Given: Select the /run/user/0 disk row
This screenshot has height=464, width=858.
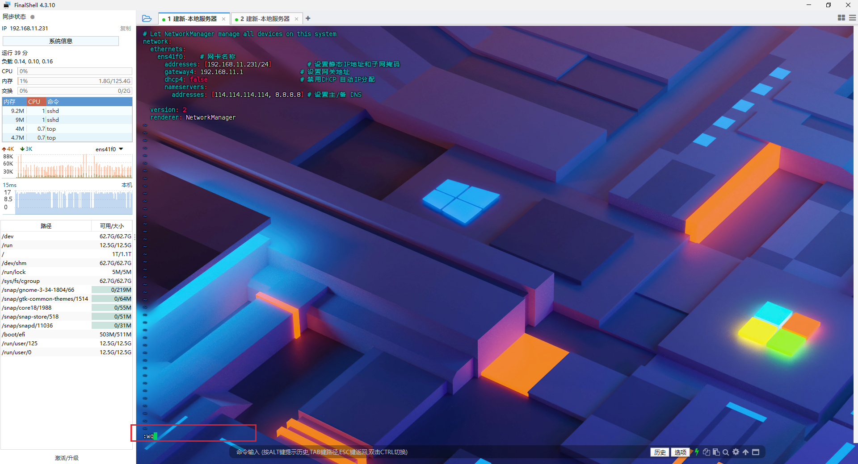Looking at the screenshot, I should (67, 352).
